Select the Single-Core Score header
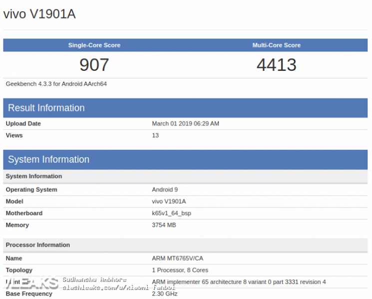Screen dimensions: 372x299 pos(94,45)
